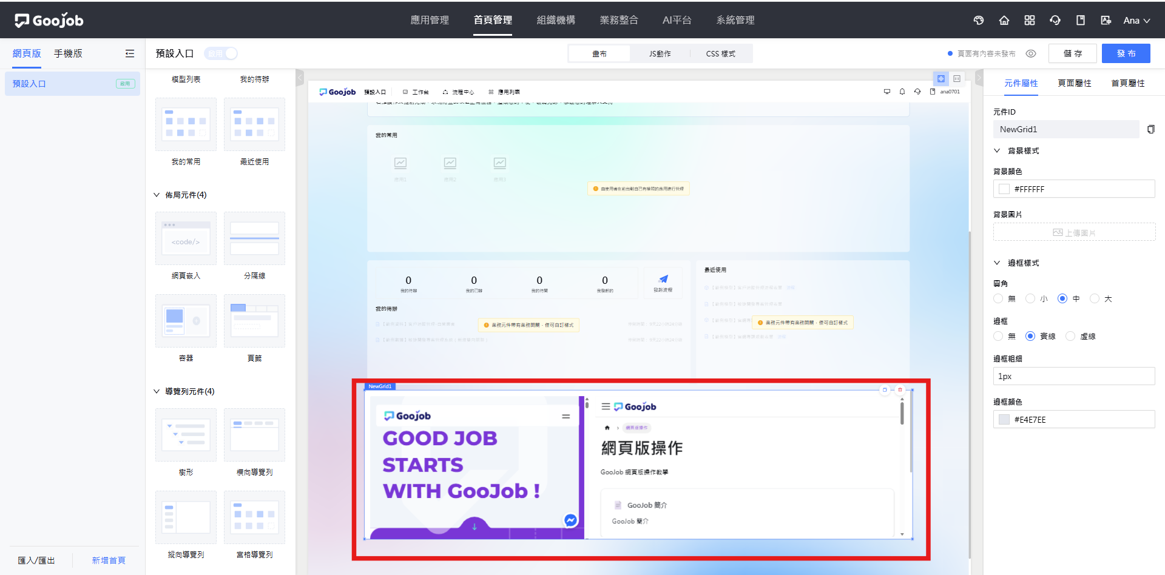Collapse the 邊框樣式 section
This screenshot has width=1165, height=575.
(997, 263)
